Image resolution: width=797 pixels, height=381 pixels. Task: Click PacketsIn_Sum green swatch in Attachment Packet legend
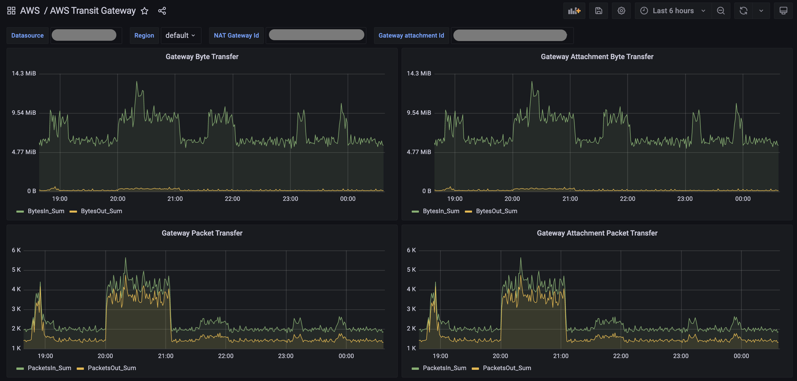415,368
